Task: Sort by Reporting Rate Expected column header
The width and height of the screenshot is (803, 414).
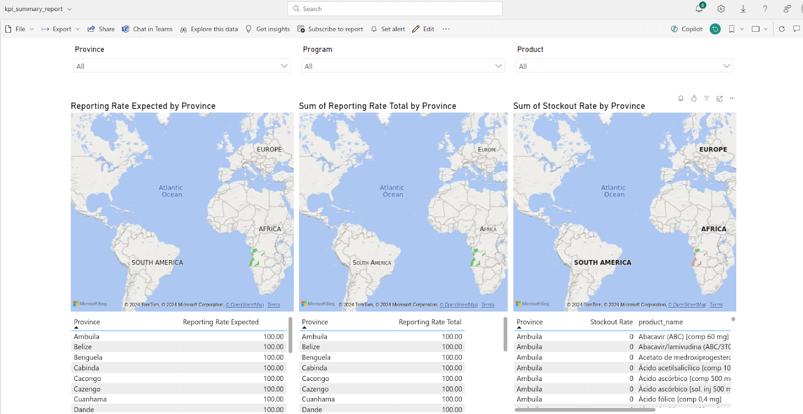Action: click(x=221, y=322)
